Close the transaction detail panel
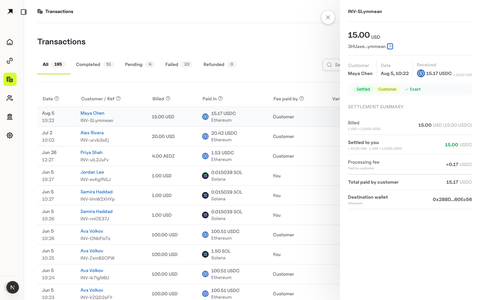This screenshot has height=300, width=480. pos(328,17)
